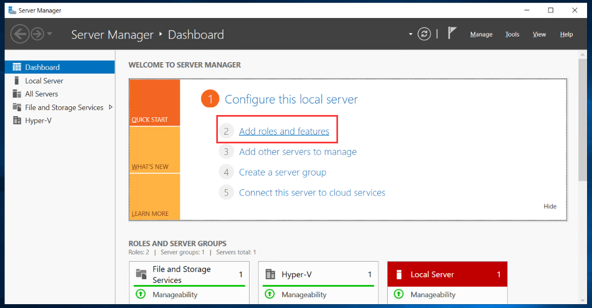This screenshot has width=592, height=308.
Task: Click Add roles and features link
Action: 284,131
